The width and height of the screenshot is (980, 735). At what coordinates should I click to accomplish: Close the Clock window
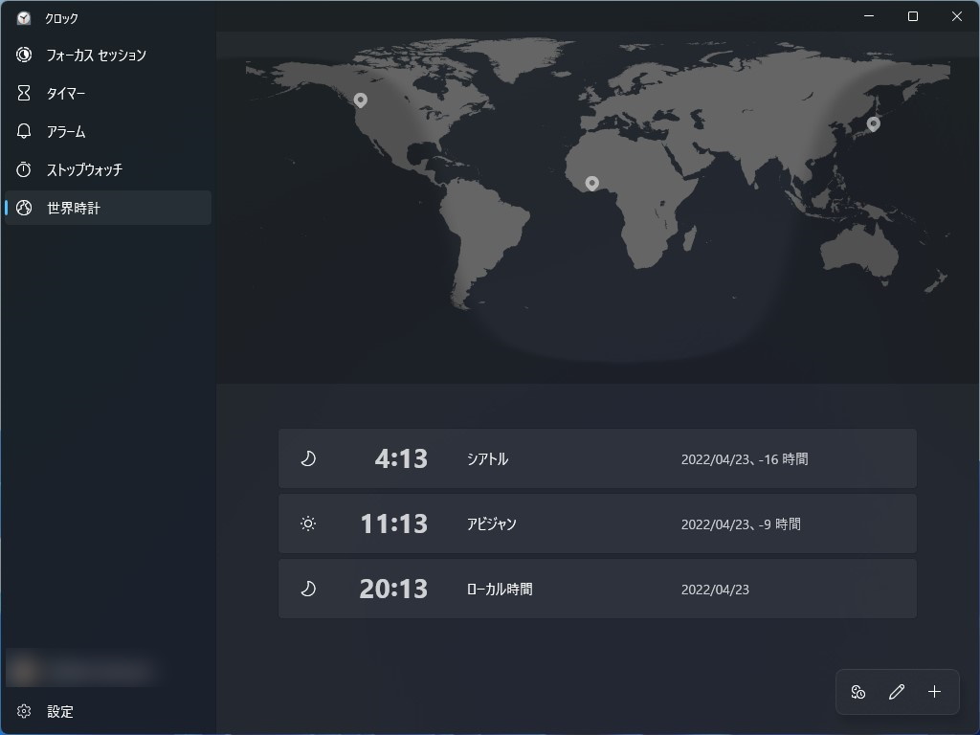(x=956, y=16)
